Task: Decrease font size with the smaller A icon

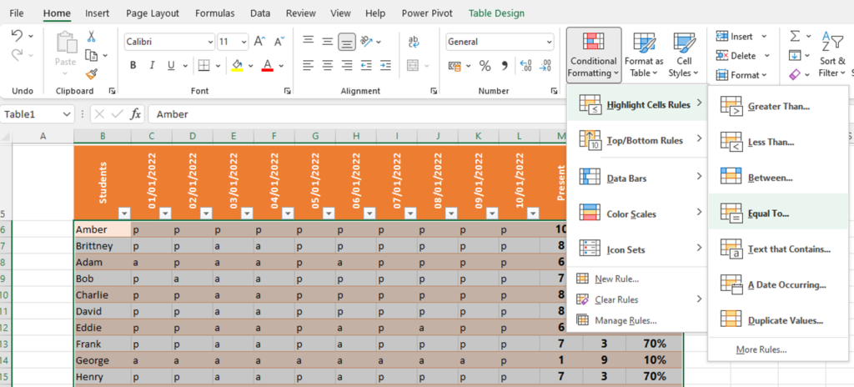Action: 279,42
